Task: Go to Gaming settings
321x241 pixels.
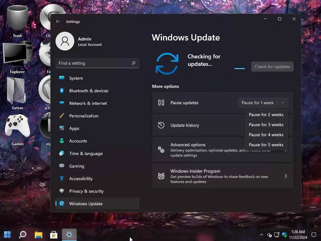Action: pyautogui.click(x=97, y=166)
